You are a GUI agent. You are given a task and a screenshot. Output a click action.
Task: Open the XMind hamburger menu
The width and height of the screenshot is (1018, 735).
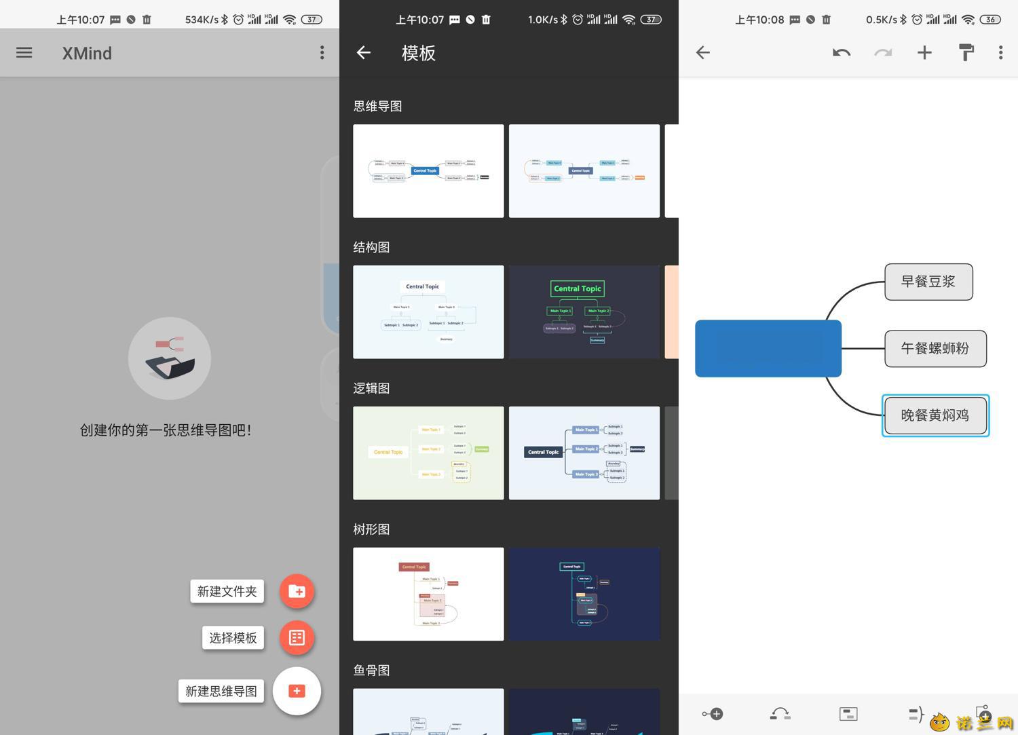coord(24,53)
